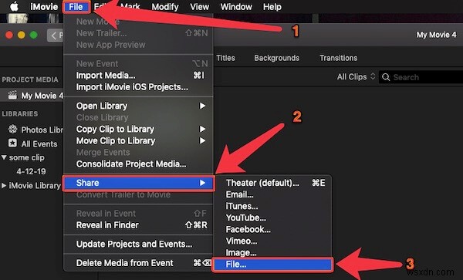Share via Email… option
The width and height of the screenshot is (463, 280).
pyautogui.click(x=272, y=194)
